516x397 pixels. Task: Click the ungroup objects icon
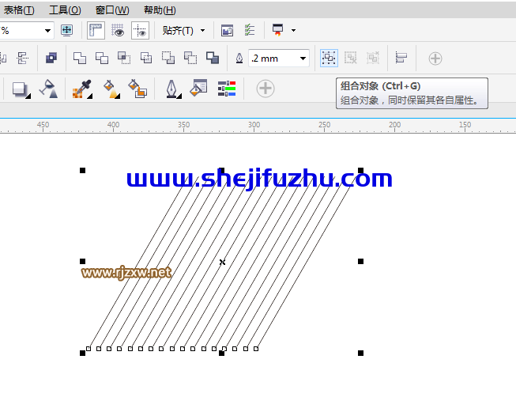point(351,59)
